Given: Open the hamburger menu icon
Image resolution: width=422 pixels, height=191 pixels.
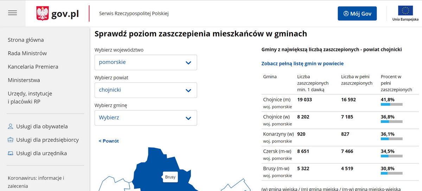Looking at the screenshot, I should 13,13.
